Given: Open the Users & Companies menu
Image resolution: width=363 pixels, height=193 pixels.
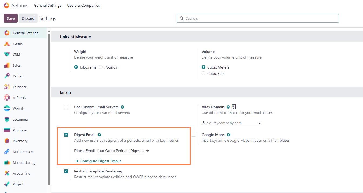Looking at the screenshot, I should tap(84, 5).
